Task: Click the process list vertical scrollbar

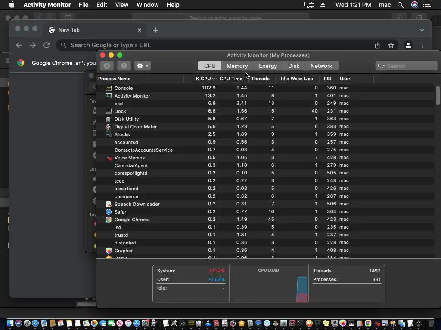Action: [438, 95]
